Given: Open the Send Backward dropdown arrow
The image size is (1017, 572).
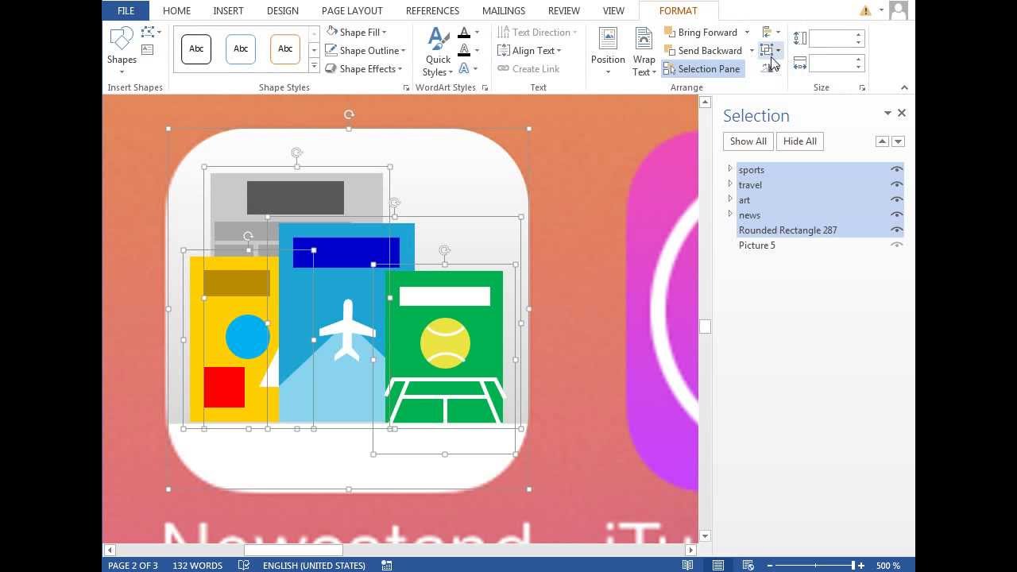Looking at the screenshot, I should point(752,50).
